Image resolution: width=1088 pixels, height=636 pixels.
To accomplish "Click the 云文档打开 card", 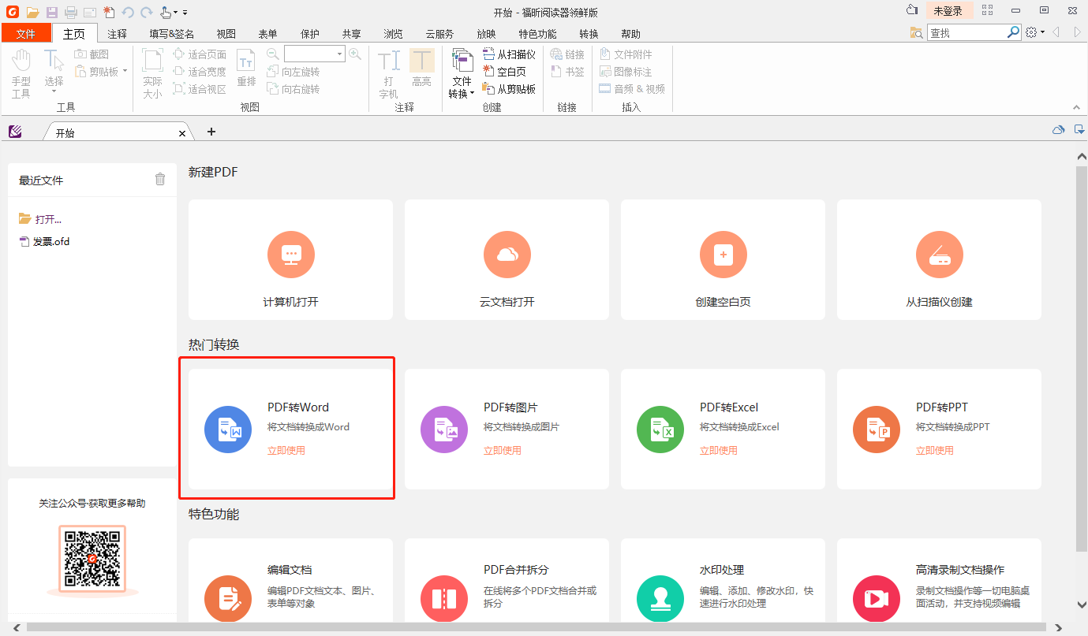I will pyautogui.click(x=507, y=259).
